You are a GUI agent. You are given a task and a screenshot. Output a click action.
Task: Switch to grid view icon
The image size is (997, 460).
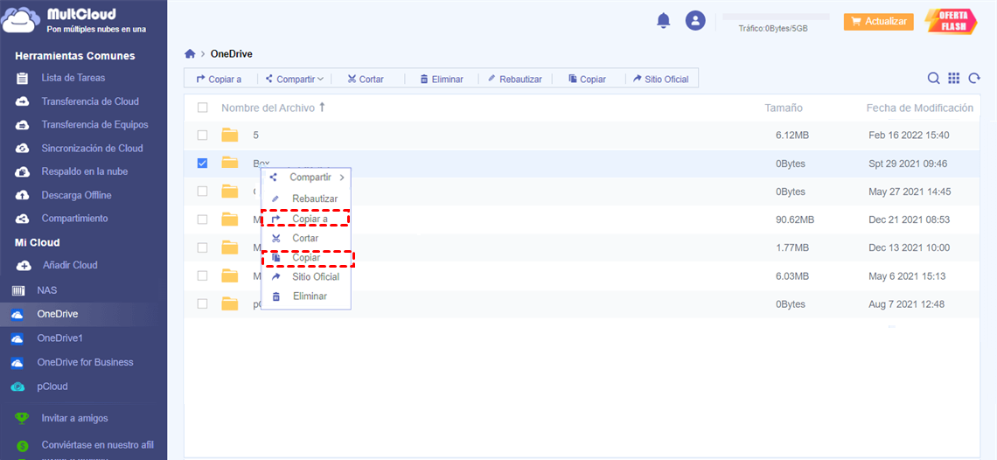click(x=954, y=78)
